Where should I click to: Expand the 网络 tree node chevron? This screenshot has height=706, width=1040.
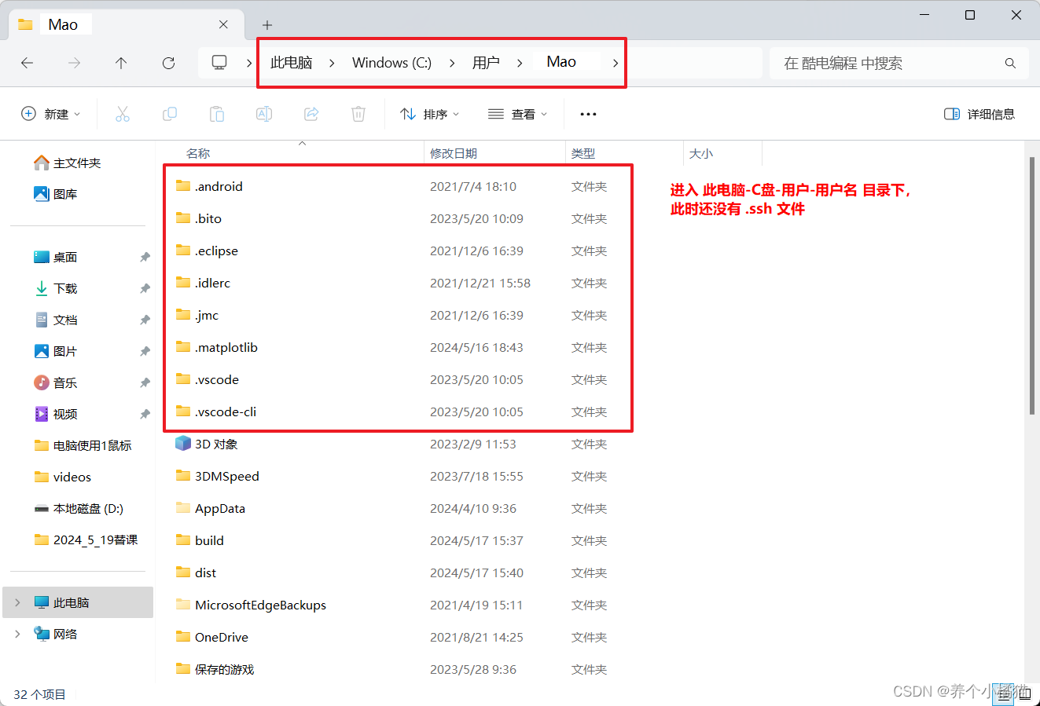click(17, 634)
